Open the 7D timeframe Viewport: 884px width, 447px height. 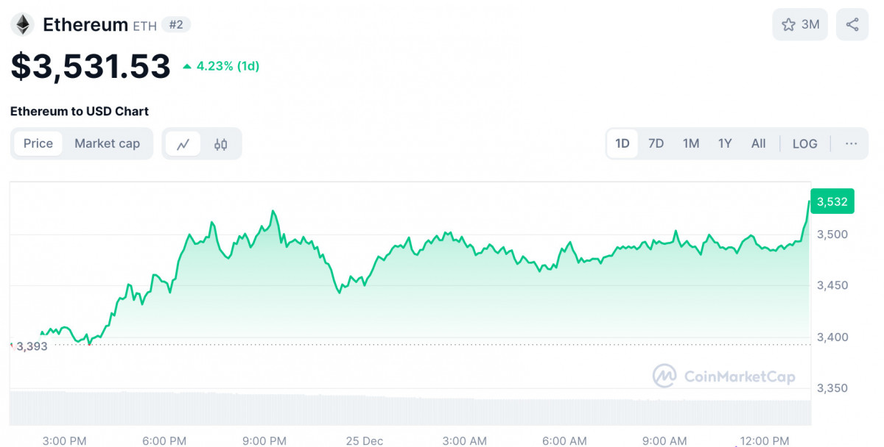tap(656, 143)
